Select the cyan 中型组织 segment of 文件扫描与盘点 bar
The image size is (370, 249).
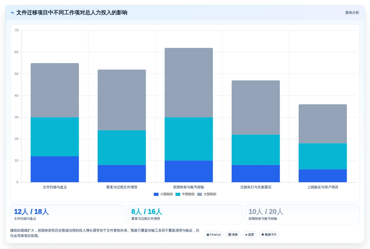tap(55, 137)
